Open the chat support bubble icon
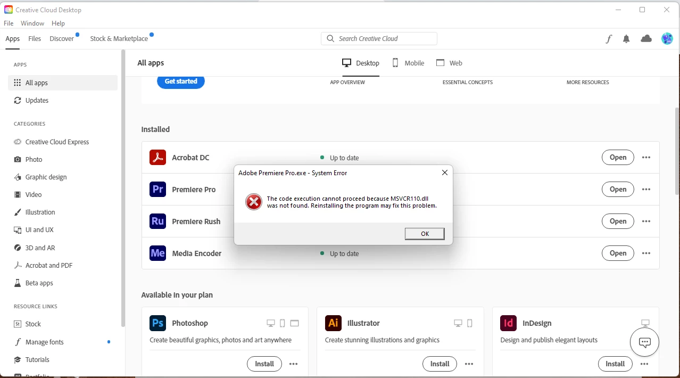Image resolution: width=680 pixels, height=378 pixels. click(x=645, y=342)
